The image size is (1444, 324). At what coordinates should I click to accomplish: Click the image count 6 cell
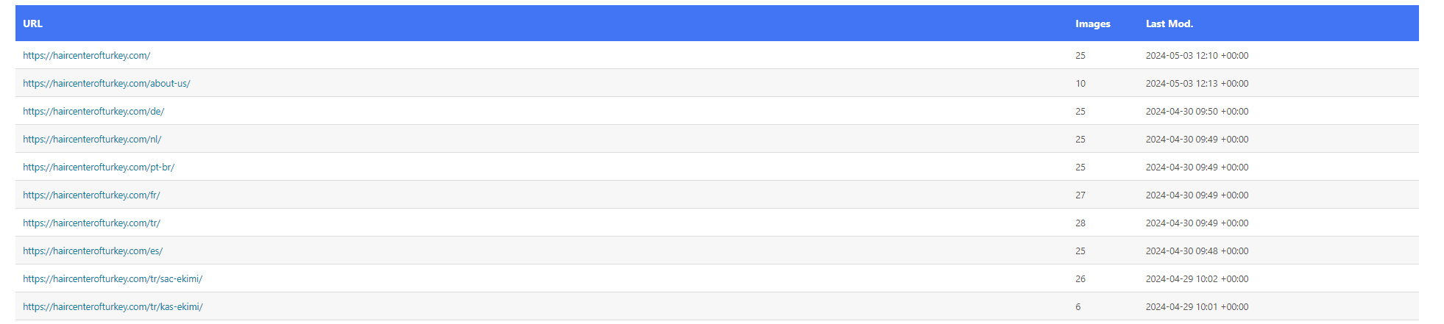click(1077, 307)
